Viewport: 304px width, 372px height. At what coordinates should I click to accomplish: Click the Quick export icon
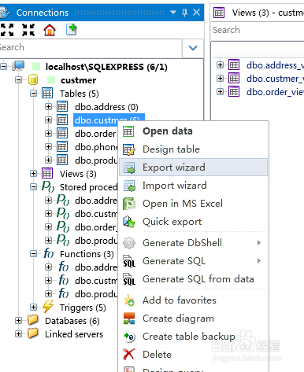[x=129, y=222]
